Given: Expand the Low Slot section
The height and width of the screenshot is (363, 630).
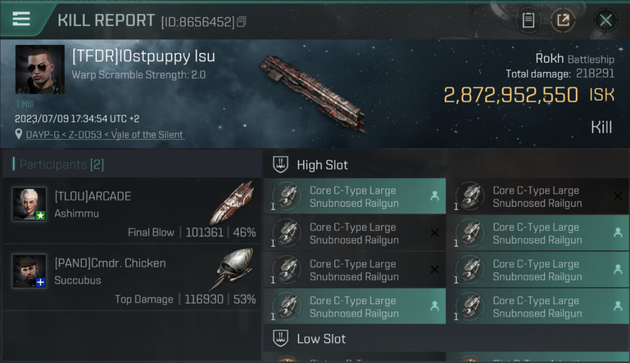Looking at the screenshot, I should 321,339.
